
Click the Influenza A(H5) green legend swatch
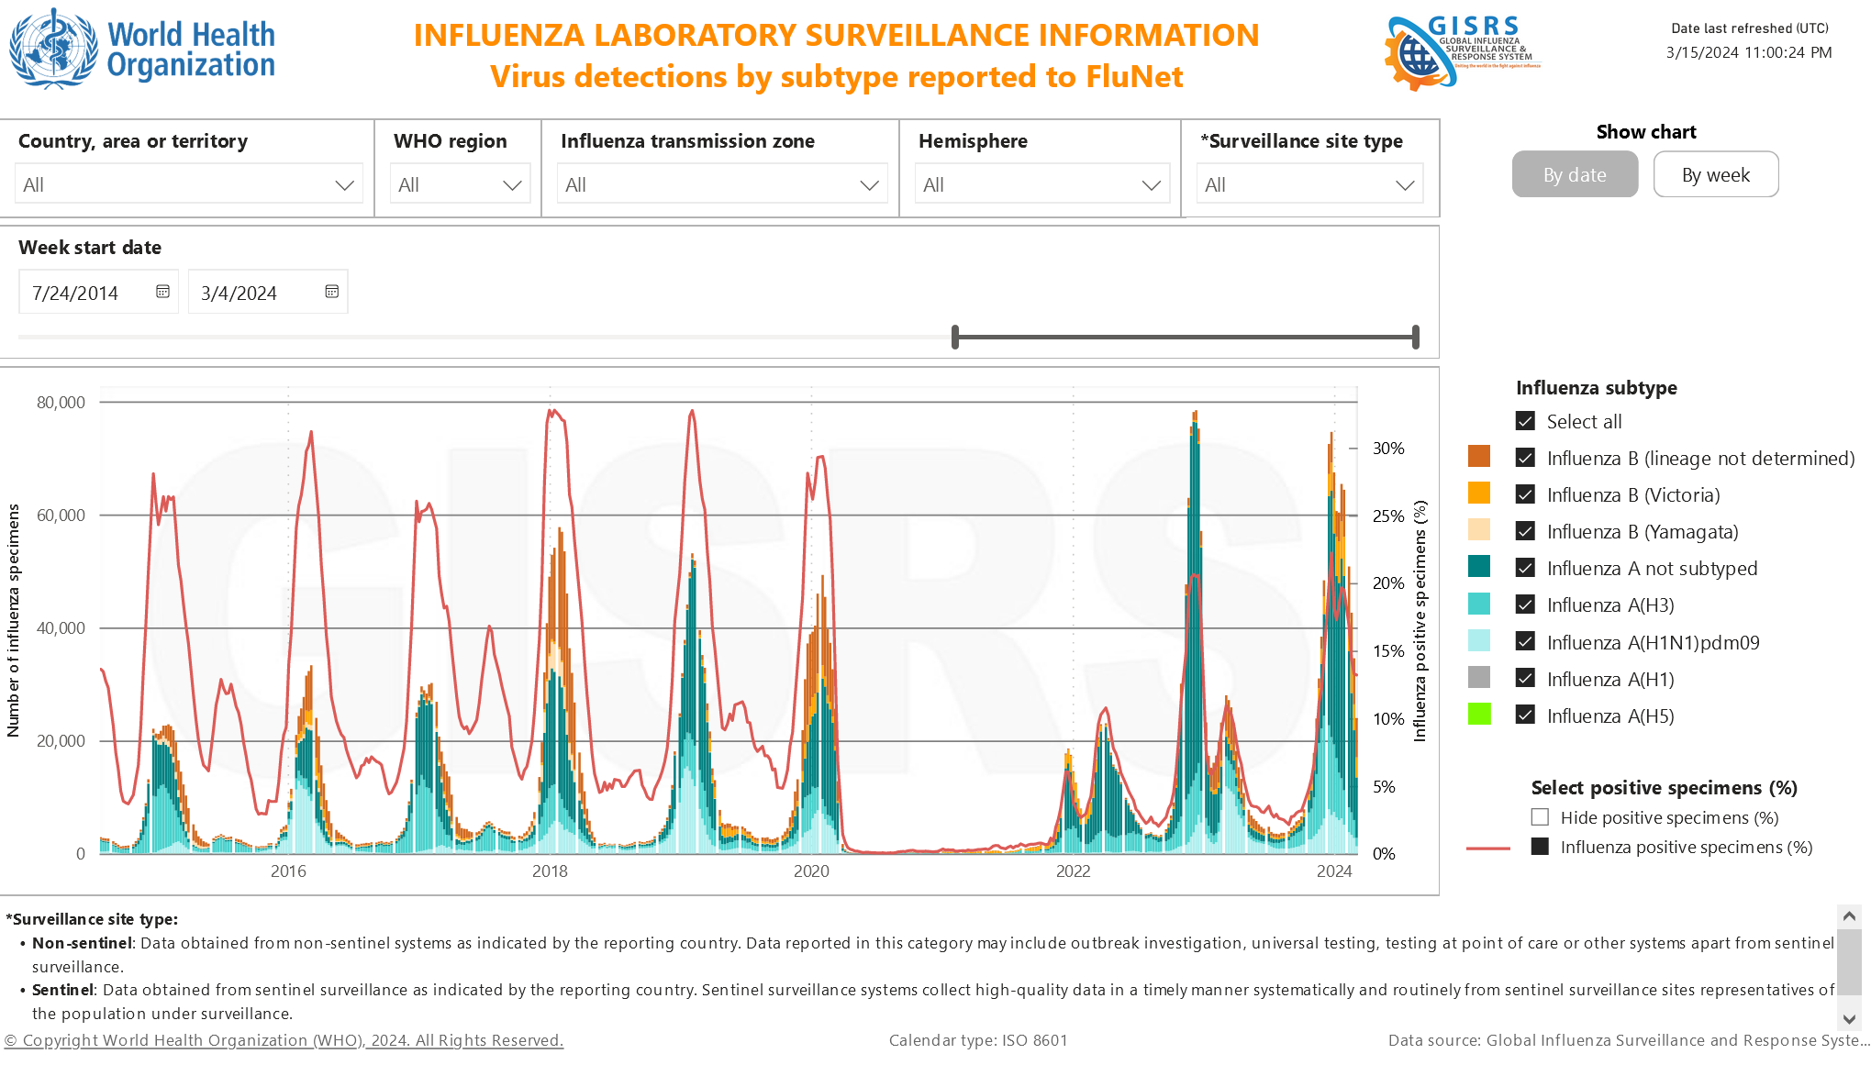pos(1478,715)
